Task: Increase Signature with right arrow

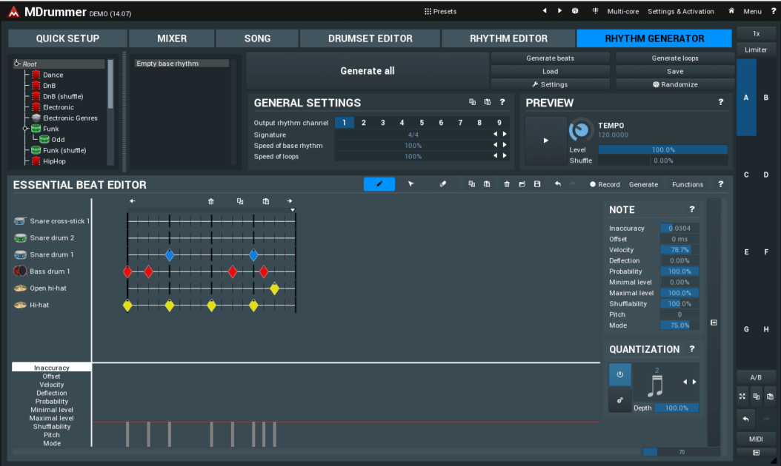Action: (505, 135)
